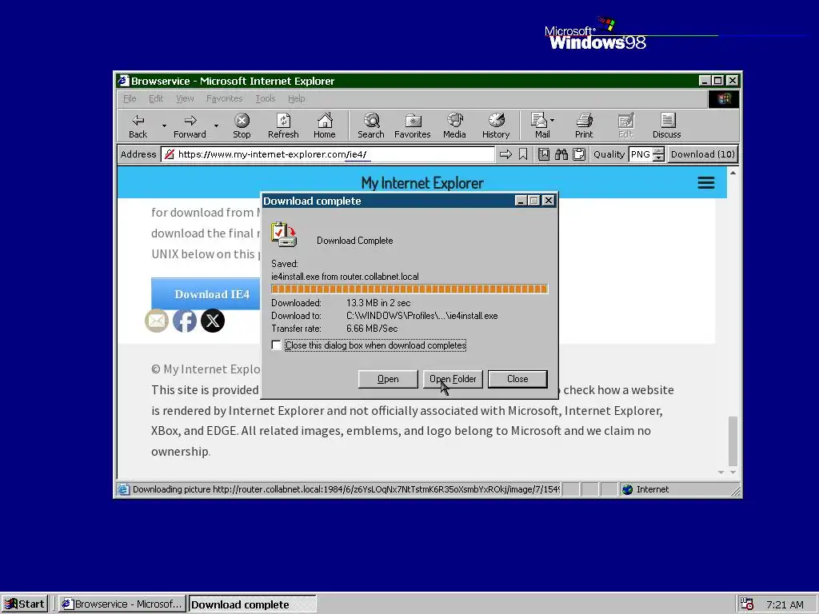The image size is (819, 614).
Task: Click the binoculars find icon
Action: pyautogui.click(x=561, y=154)
